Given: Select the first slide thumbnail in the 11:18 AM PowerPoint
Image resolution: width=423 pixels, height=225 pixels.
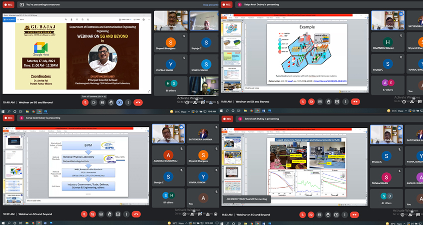Looking at the screenshot, I should [x=232, y=29].
